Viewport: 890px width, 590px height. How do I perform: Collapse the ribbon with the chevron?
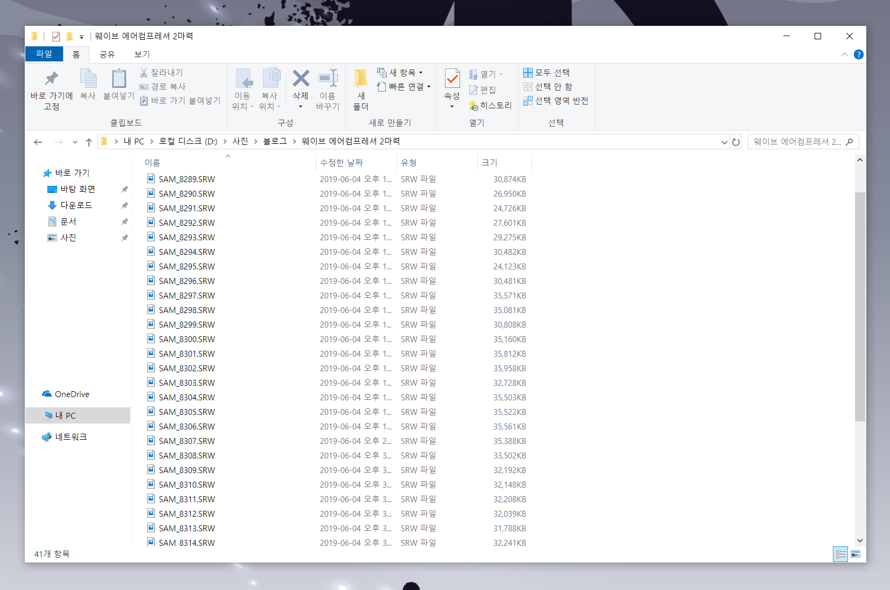click(845, 54)
